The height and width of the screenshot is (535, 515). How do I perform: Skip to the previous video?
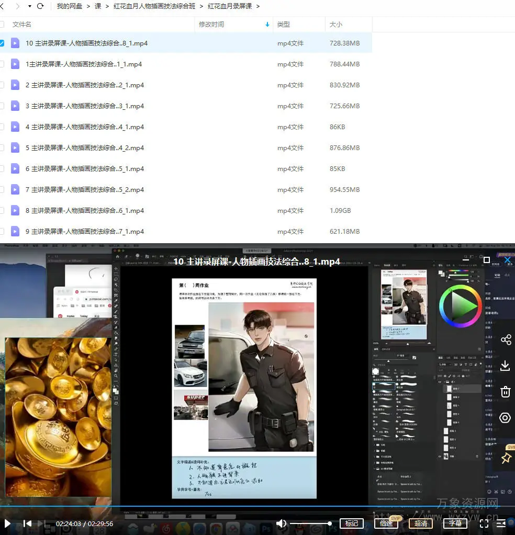coord(28,523)
